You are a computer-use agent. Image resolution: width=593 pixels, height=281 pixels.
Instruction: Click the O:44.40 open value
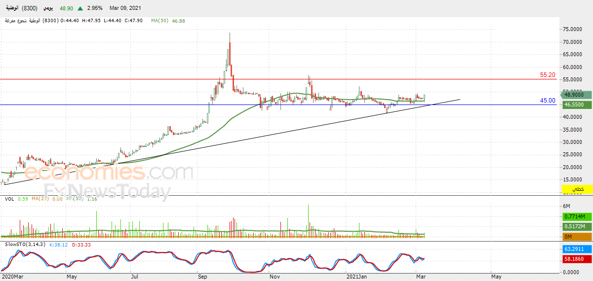(71, 21)
